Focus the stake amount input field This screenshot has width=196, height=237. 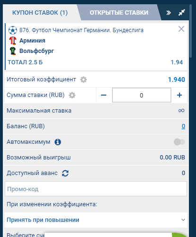(x=142, y=95)
